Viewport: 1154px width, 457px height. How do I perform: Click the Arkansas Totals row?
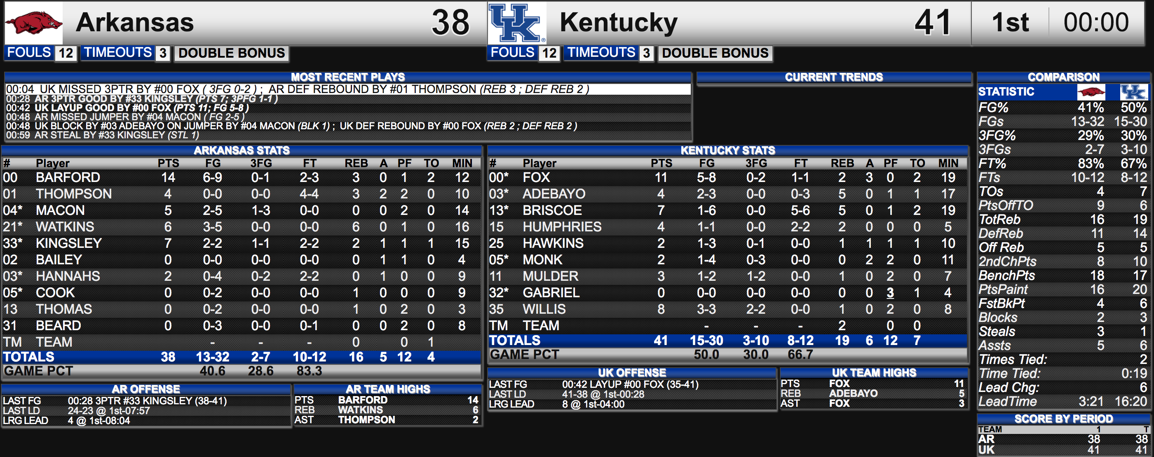pyautogui.click(x=241, y=357)
